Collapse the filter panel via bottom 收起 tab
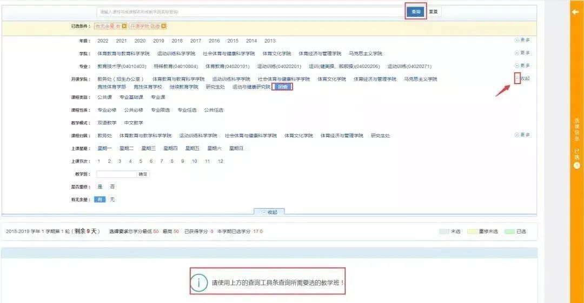584x303 pixels. tap(269, 212)
